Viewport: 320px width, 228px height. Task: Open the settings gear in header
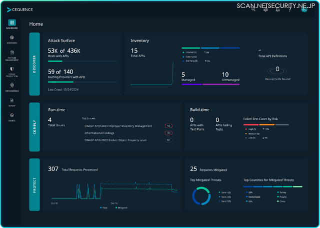[266, 9]
